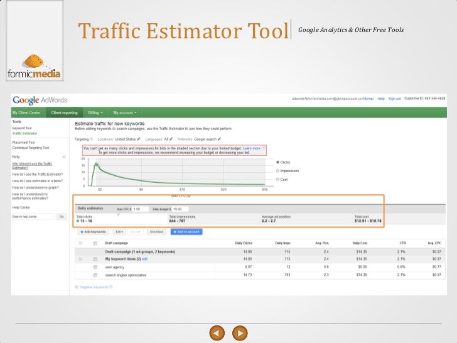Collapse the My keyword ideas row expander

[x=80, y=259]
